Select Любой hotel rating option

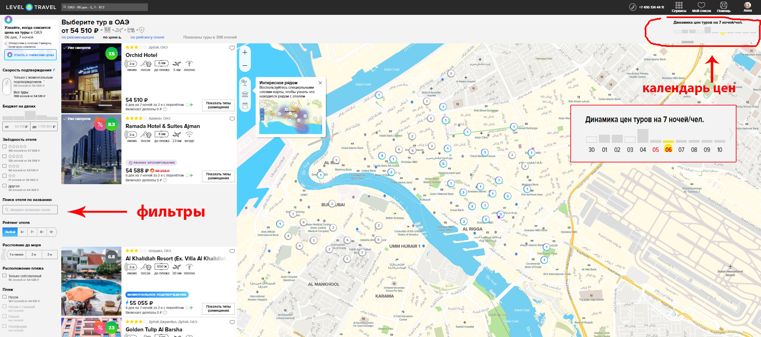pyautogui.click(x=10, y=232)
